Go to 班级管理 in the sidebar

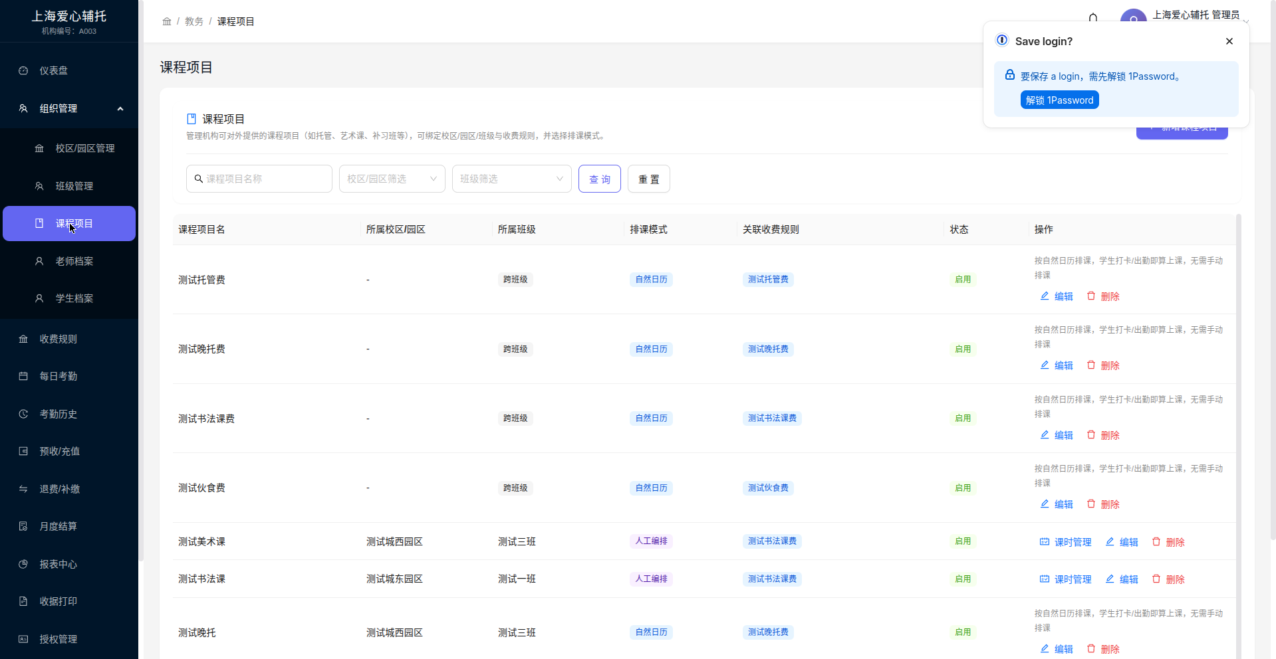point(69,186)
